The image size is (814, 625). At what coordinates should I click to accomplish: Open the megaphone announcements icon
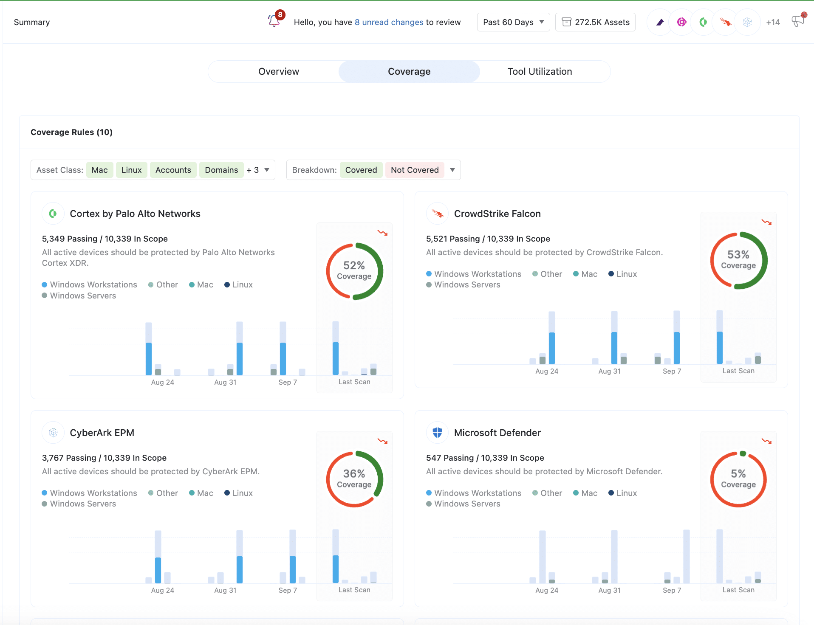pos(798,21)
